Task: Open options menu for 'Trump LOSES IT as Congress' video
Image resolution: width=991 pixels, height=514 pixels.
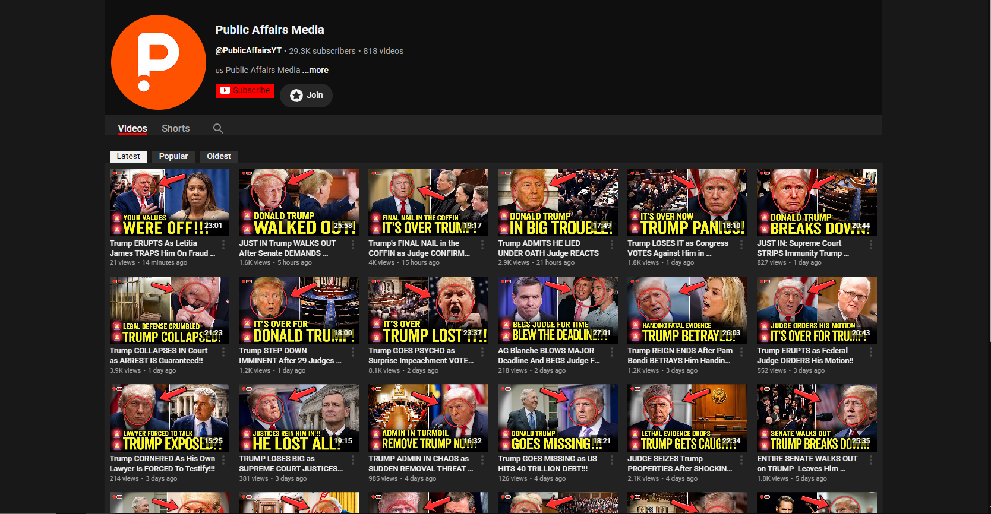Action: coord(741,245)
